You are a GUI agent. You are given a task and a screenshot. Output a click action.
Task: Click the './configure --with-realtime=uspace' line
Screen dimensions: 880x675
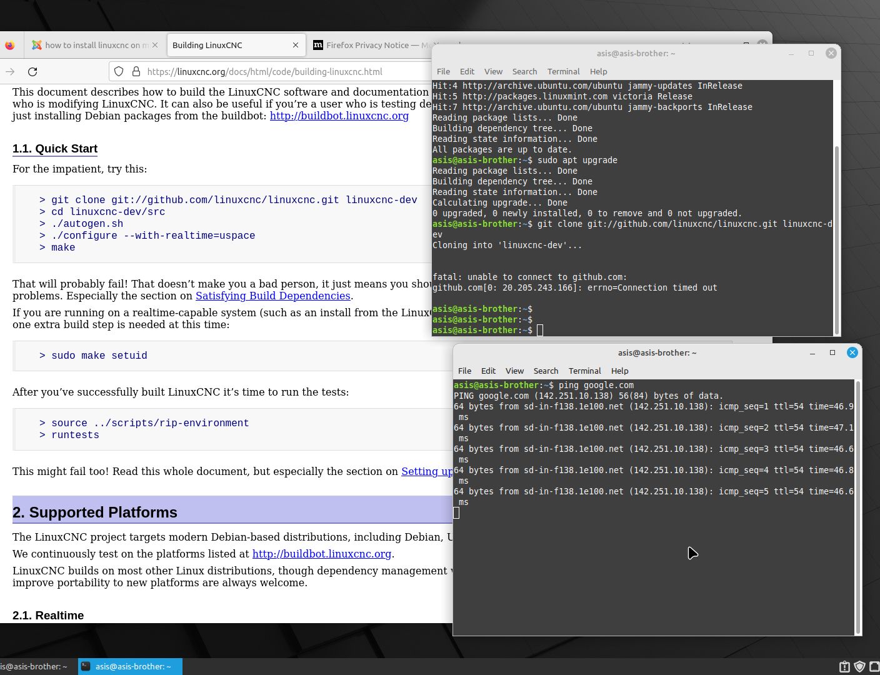click(147, 236)
